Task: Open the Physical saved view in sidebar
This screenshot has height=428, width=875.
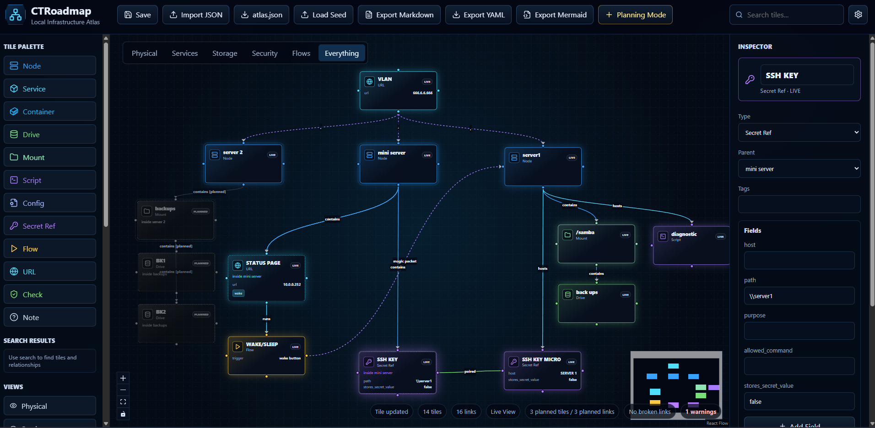Action: tap(50, 406)
